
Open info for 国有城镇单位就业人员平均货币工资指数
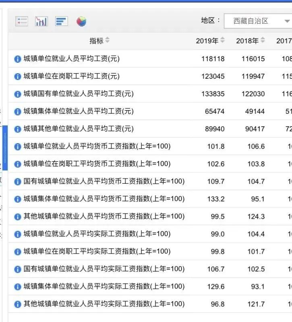pos(18,182)
